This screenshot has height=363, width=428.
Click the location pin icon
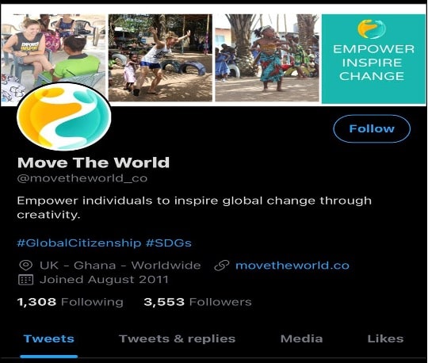coord(26,266)
